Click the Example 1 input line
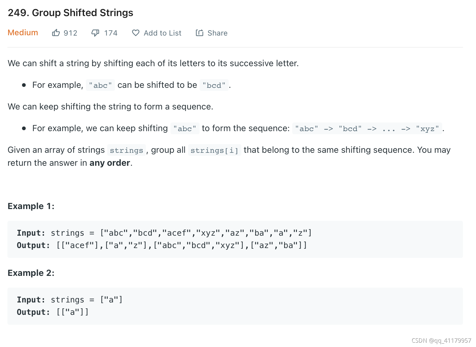Viewport: 476px width, 347px height. tap(164, 233)
